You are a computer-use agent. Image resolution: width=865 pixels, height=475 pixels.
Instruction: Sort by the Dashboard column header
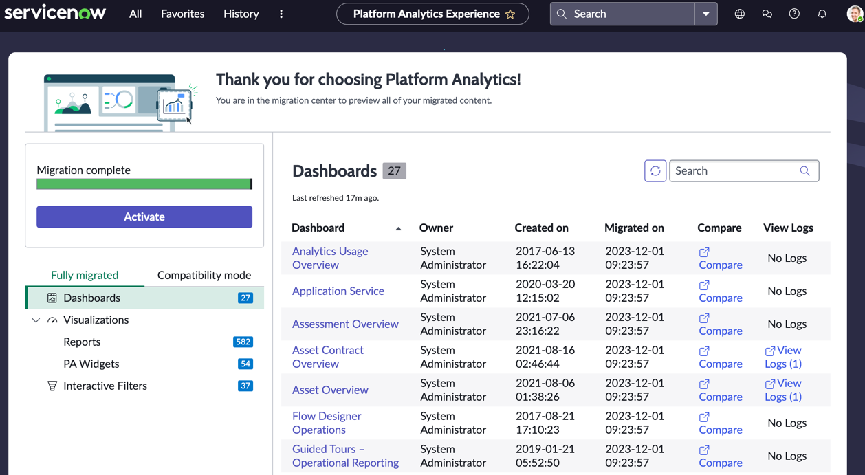tap(318, 228)
